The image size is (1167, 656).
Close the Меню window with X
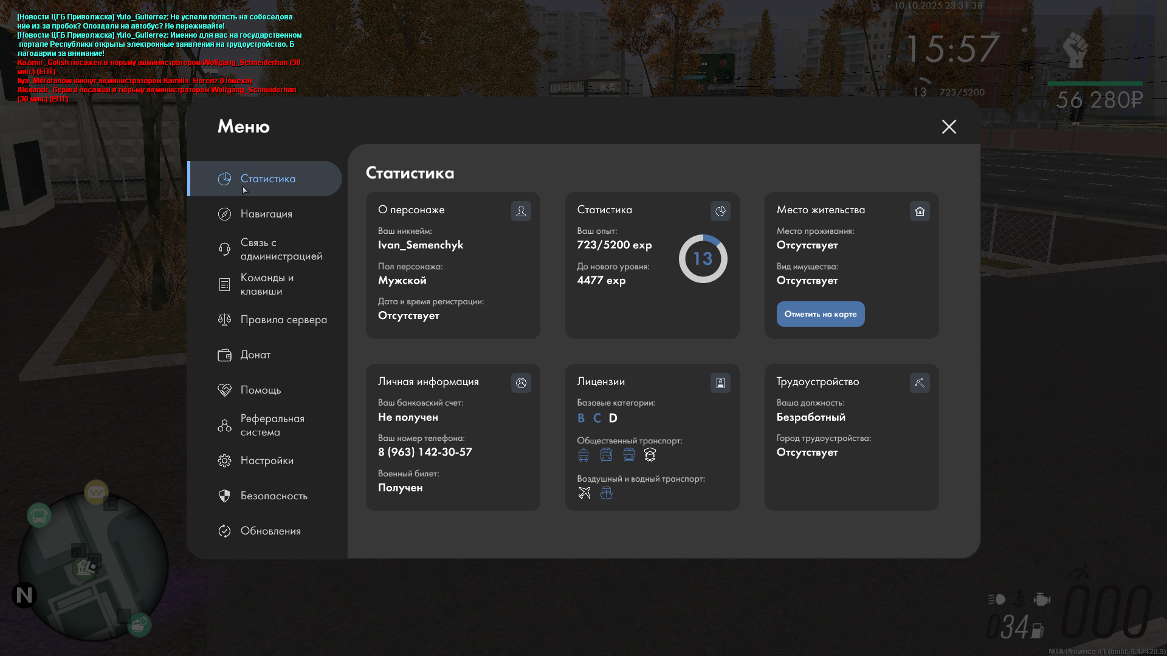949,126
